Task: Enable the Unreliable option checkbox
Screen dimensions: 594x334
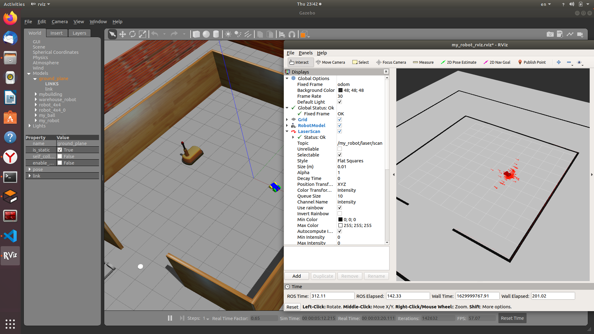Action: (x=340, y=149)
